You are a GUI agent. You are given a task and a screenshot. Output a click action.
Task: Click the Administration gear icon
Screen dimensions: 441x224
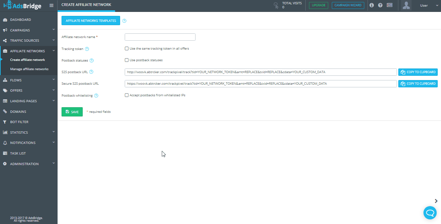pos(5,164)
